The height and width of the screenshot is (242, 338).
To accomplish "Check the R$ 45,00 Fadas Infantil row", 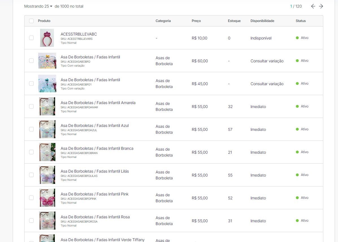I will point(31,83).
